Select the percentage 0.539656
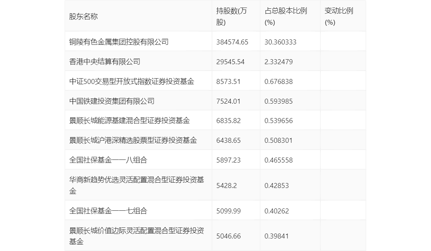This screenshot has width=431, height=251. [279, 120]
